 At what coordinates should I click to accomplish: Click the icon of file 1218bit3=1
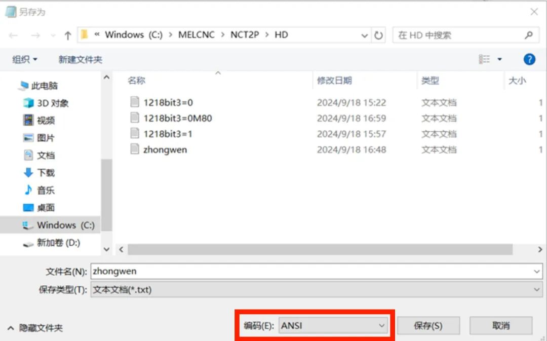(135, 133)
